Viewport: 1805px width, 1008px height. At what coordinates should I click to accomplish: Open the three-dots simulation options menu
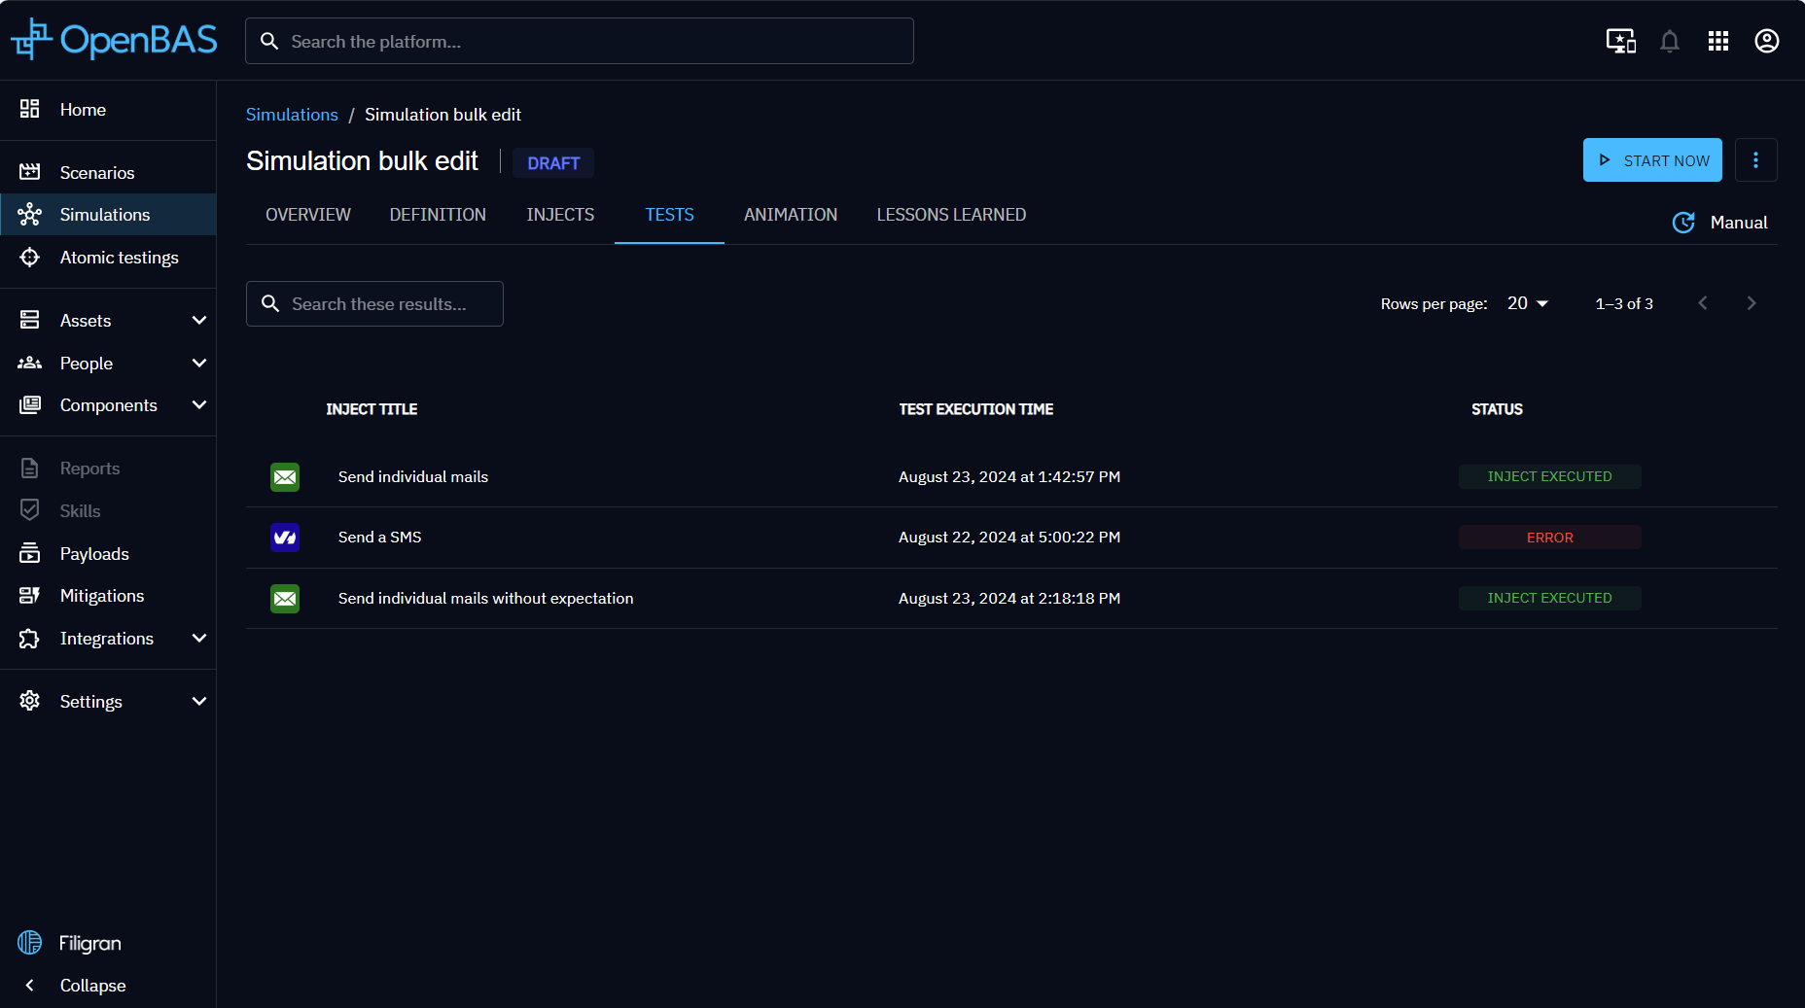tap(1755, 160)
